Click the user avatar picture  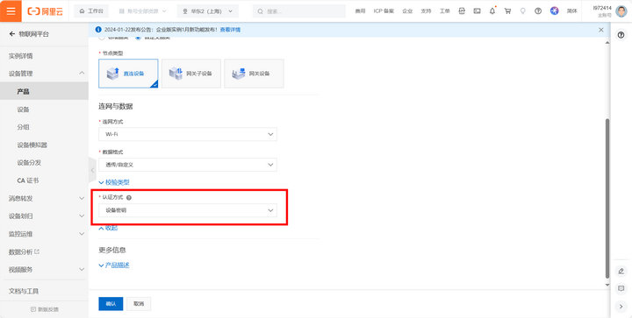pos(621,11)
